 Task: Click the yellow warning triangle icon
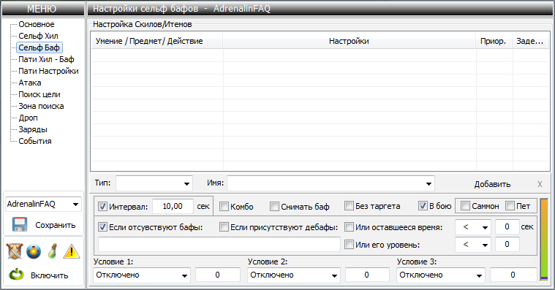(72, 251)
